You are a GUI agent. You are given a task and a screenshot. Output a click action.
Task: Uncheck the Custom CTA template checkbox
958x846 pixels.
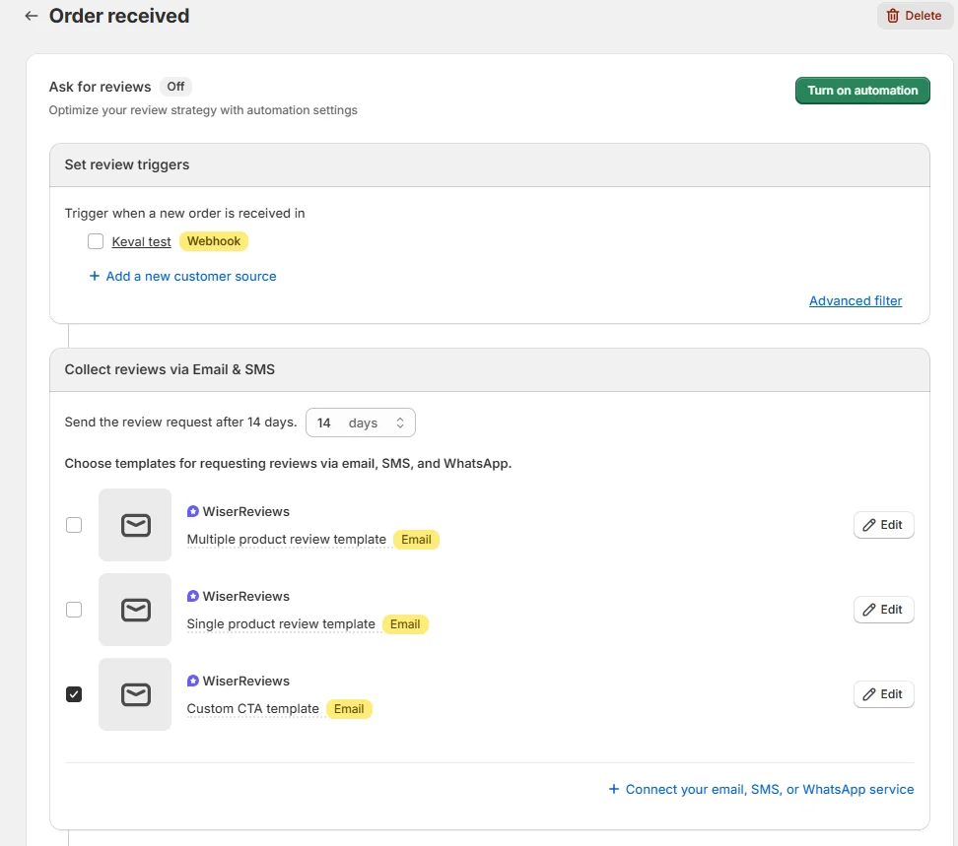(x=74, y=694)
